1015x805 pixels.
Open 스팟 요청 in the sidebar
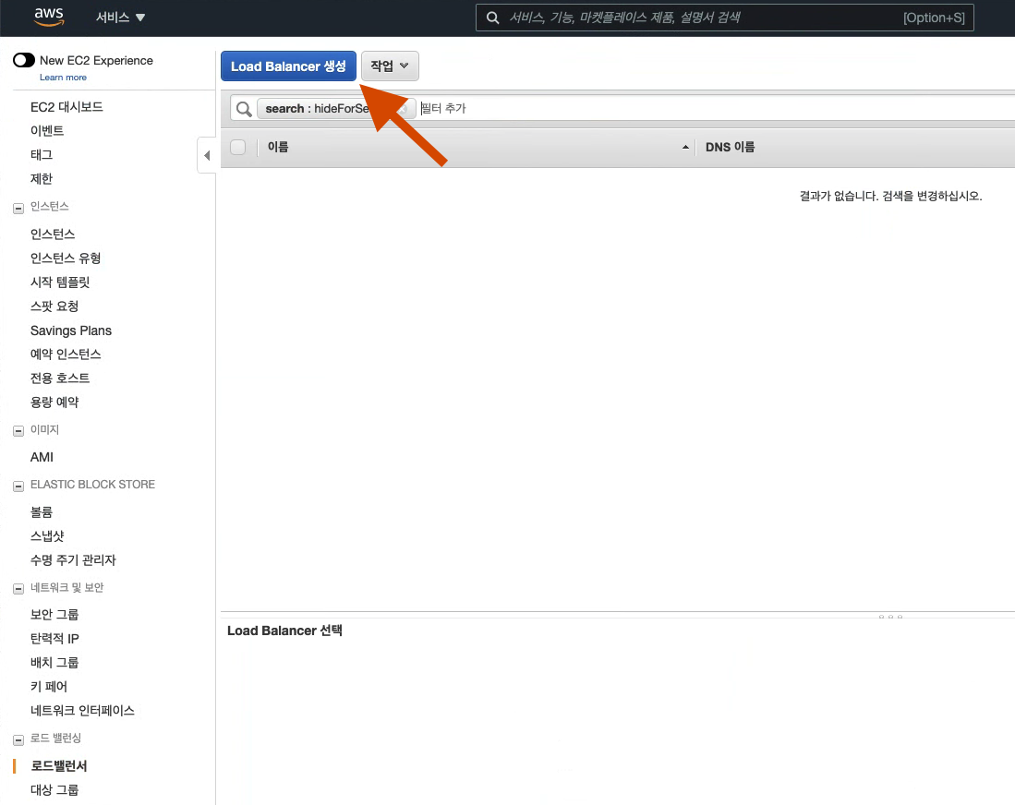click(x=54, y=306)
